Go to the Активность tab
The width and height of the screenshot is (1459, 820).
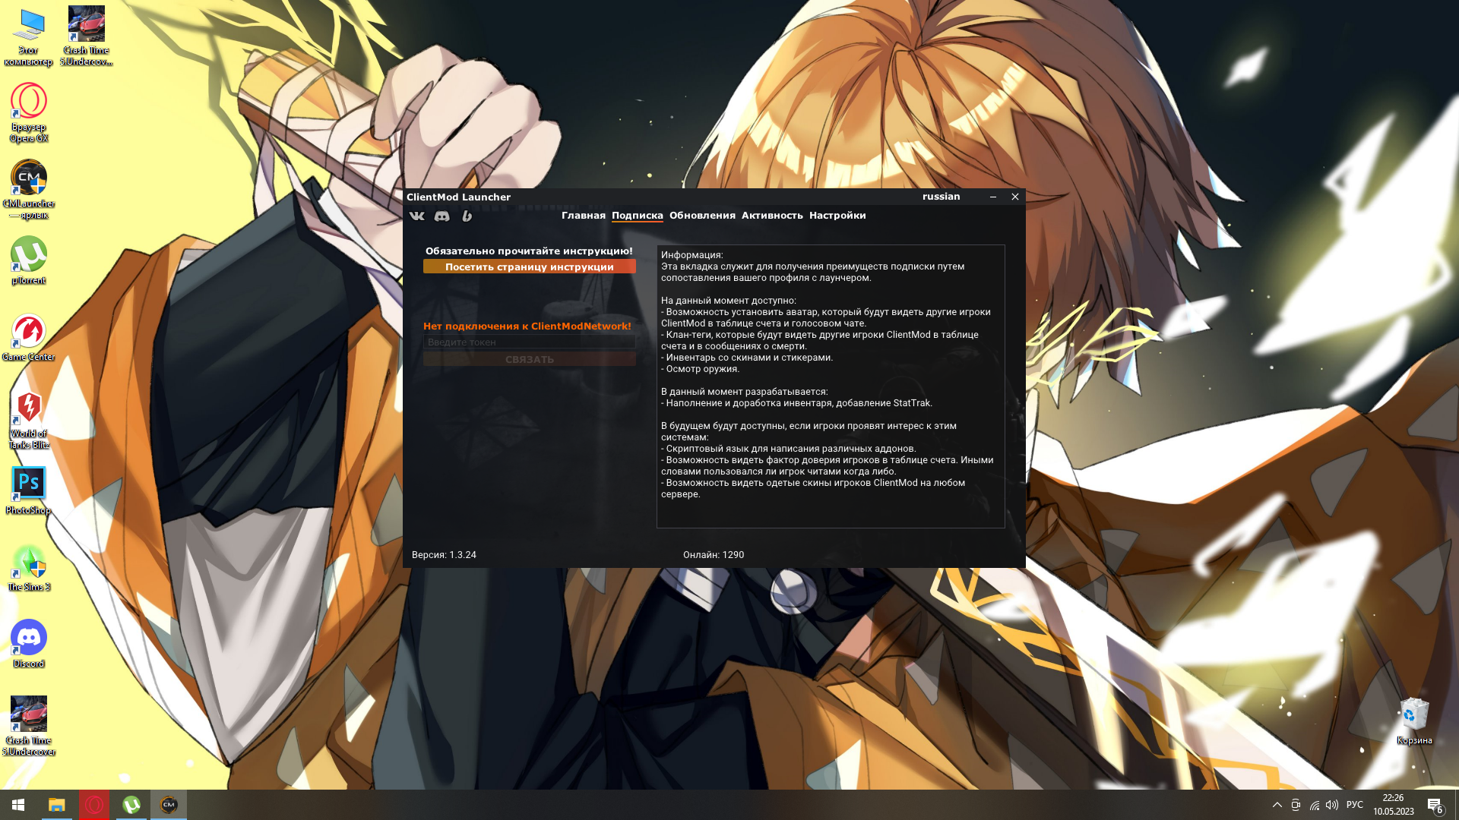(x=771, y=216)
